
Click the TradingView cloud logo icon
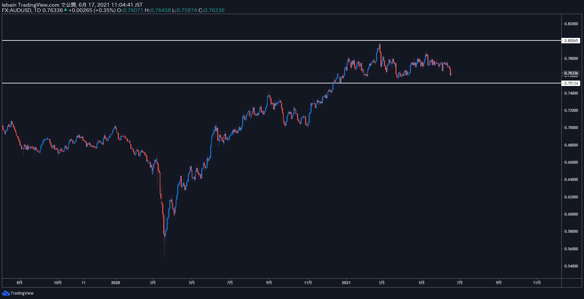(6, 293)
